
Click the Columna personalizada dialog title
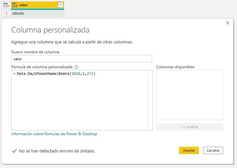pos(50,30)
